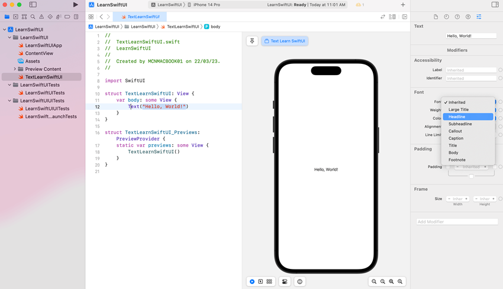The width and height of the screenshot is (503, 289).
Task: Expand the Preview Content folder
Action: point(15,69)
